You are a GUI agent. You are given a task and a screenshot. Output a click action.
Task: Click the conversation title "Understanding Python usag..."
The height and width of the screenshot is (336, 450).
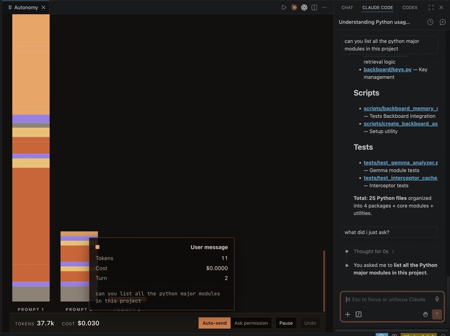point(374,22)
